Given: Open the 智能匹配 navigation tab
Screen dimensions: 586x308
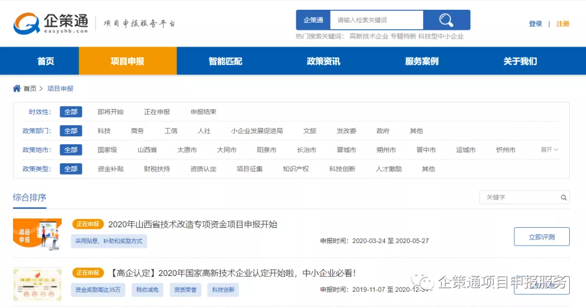Looking at the screenshot, I should (225, 61).
